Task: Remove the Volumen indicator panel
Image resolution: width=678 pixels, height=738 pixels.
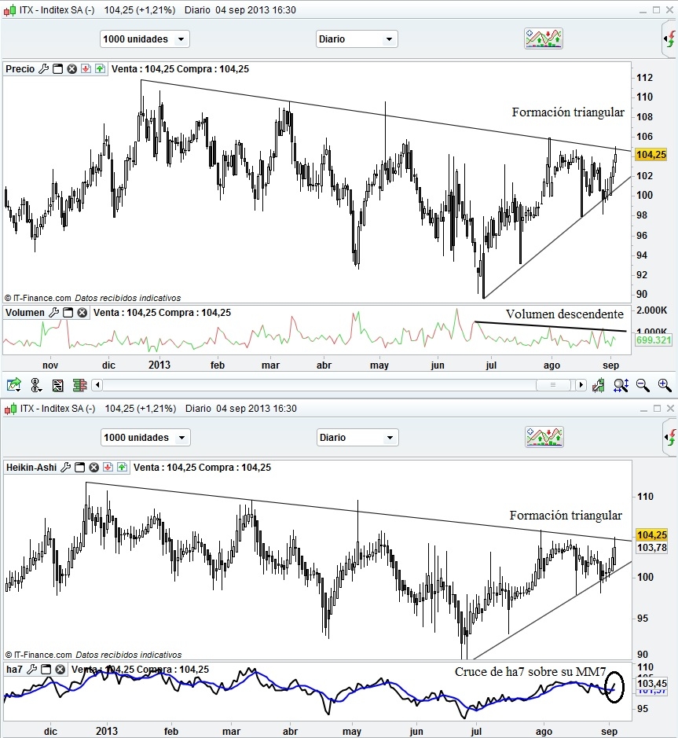Action: pyautogui.click(x=82, y=313)
